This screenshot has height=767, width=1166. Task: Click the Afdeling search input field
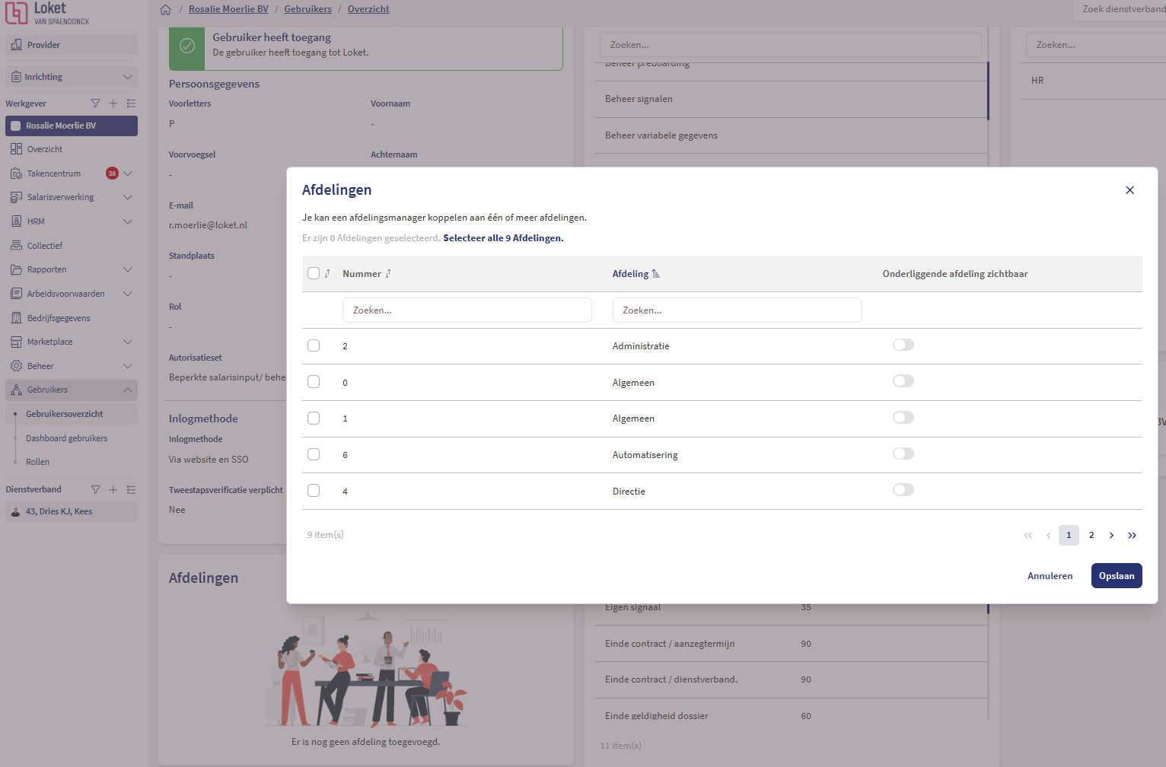click(x=736, y=310)
